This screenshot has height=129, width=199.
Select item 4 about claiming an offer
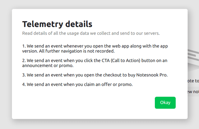tap(77, 84)
